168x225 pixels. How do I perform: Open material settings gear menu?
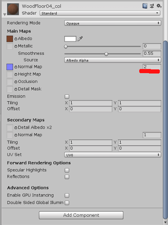coord(159,6)
